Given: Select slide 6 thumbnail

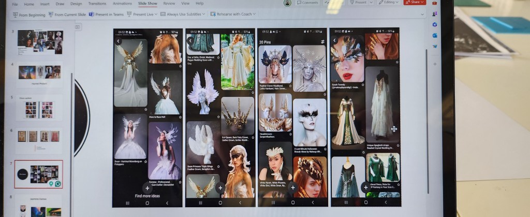Looking at the screenshot, I should click(39, 137).
